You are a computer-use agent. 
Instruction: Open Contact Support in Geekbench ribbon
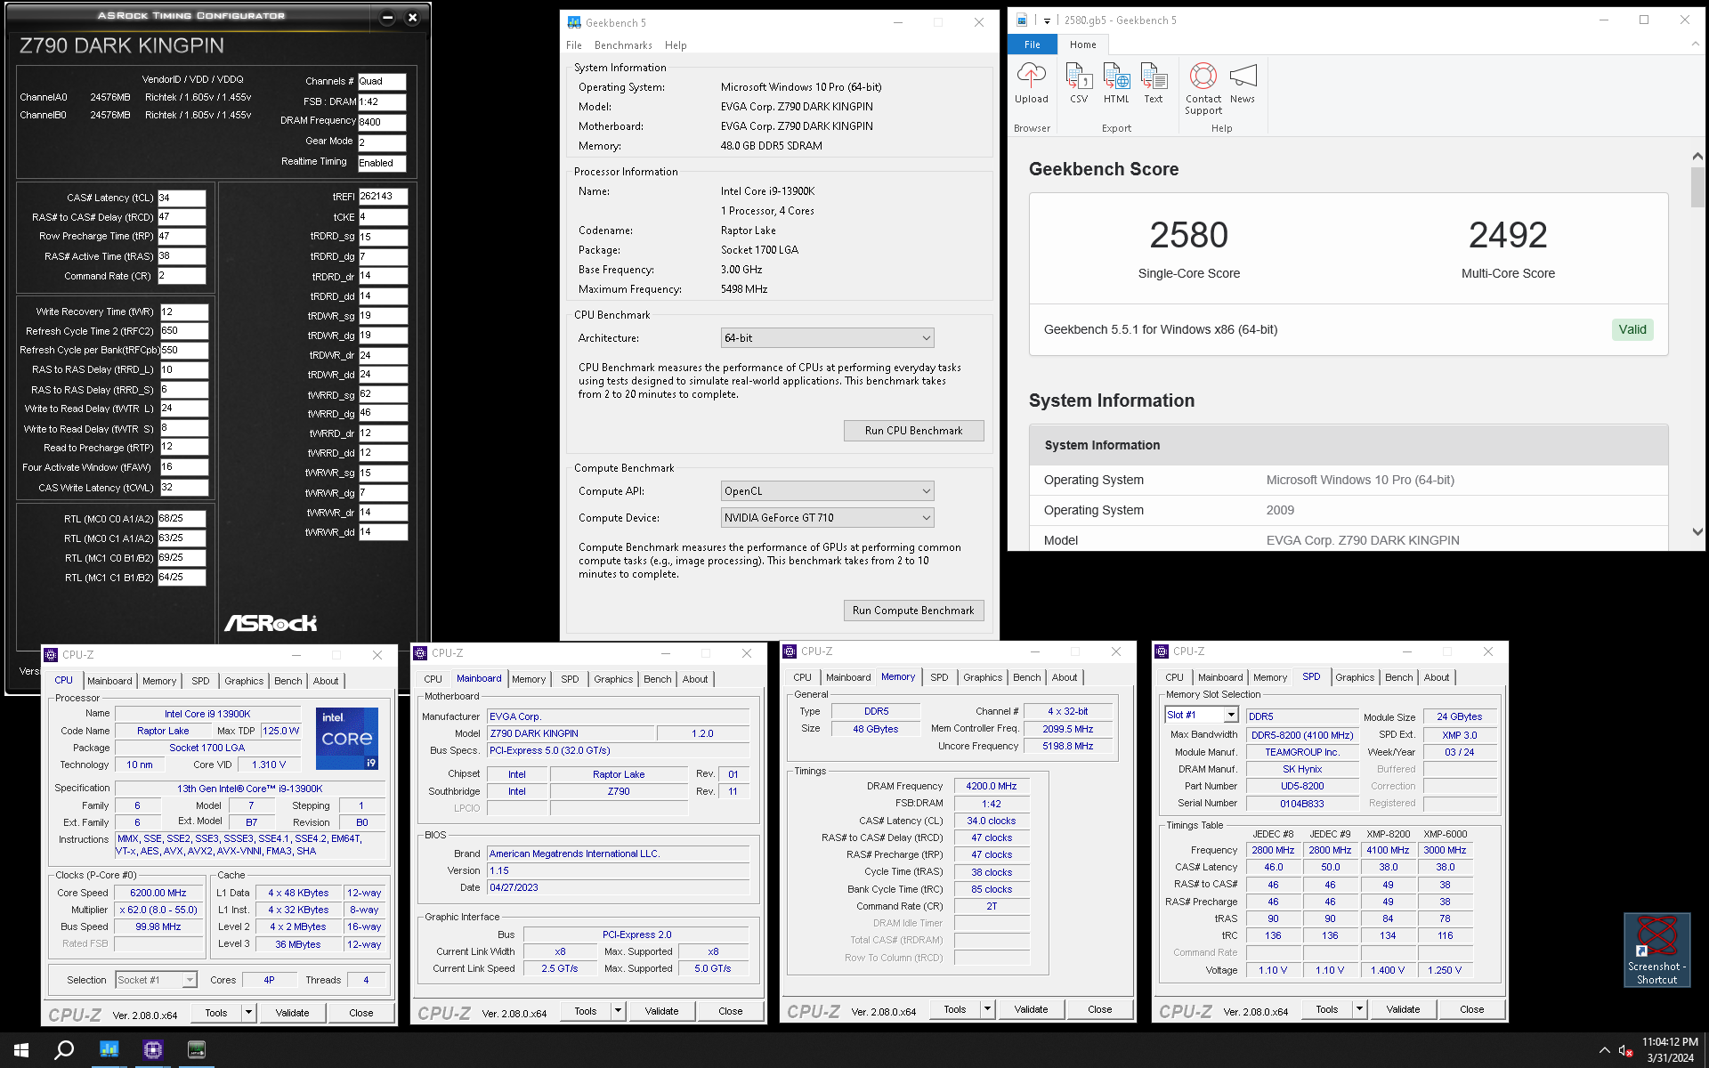click(1203, 89)
